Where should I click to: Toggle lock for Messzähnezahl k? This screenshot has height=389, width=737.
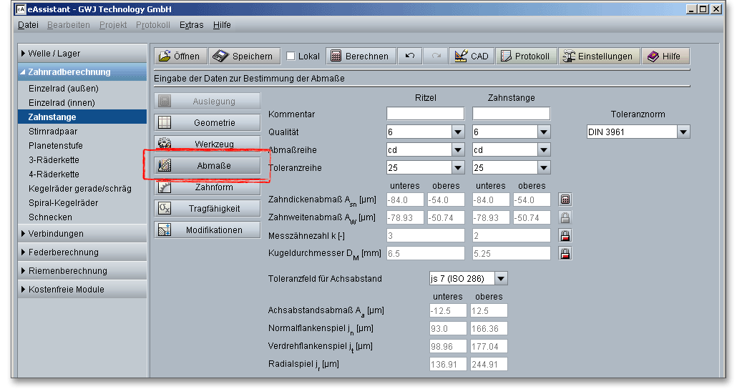[565, 235]
